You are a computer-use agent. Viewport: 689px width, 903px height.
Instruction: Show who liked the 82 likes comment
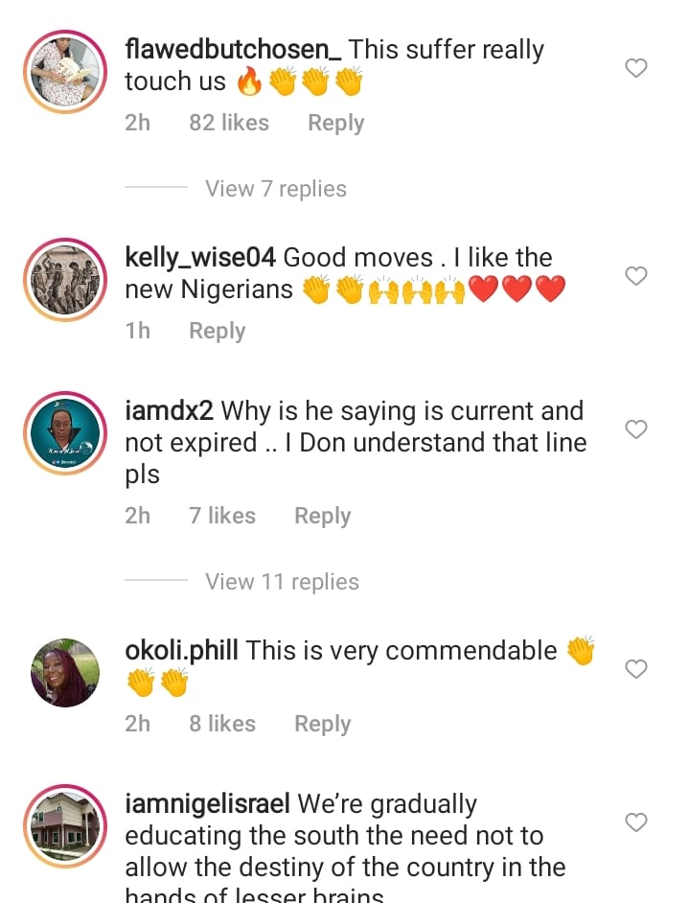click(x=229, y=123)
